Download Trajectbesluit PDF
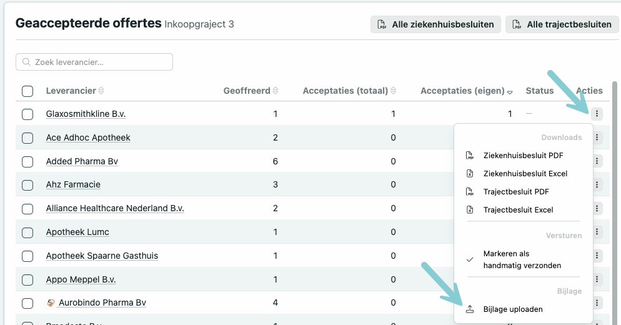621x325 pixels. pos(523,192)
